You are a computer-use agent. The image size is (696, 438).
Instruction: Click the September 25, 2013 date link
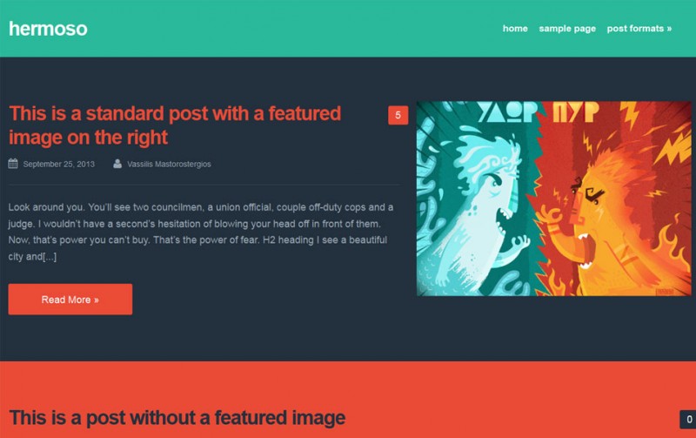(x=58, y=164)
